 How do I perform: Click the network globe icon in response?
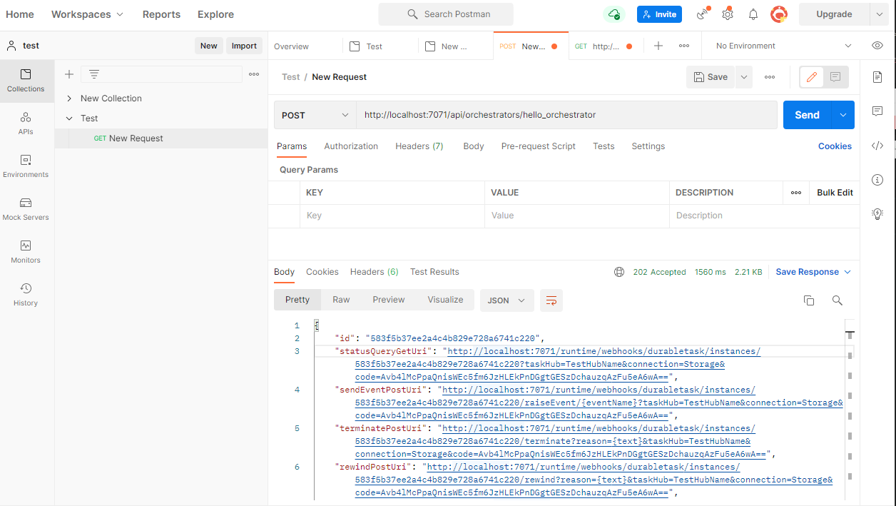pyautogui.click(x=619, y=272)
